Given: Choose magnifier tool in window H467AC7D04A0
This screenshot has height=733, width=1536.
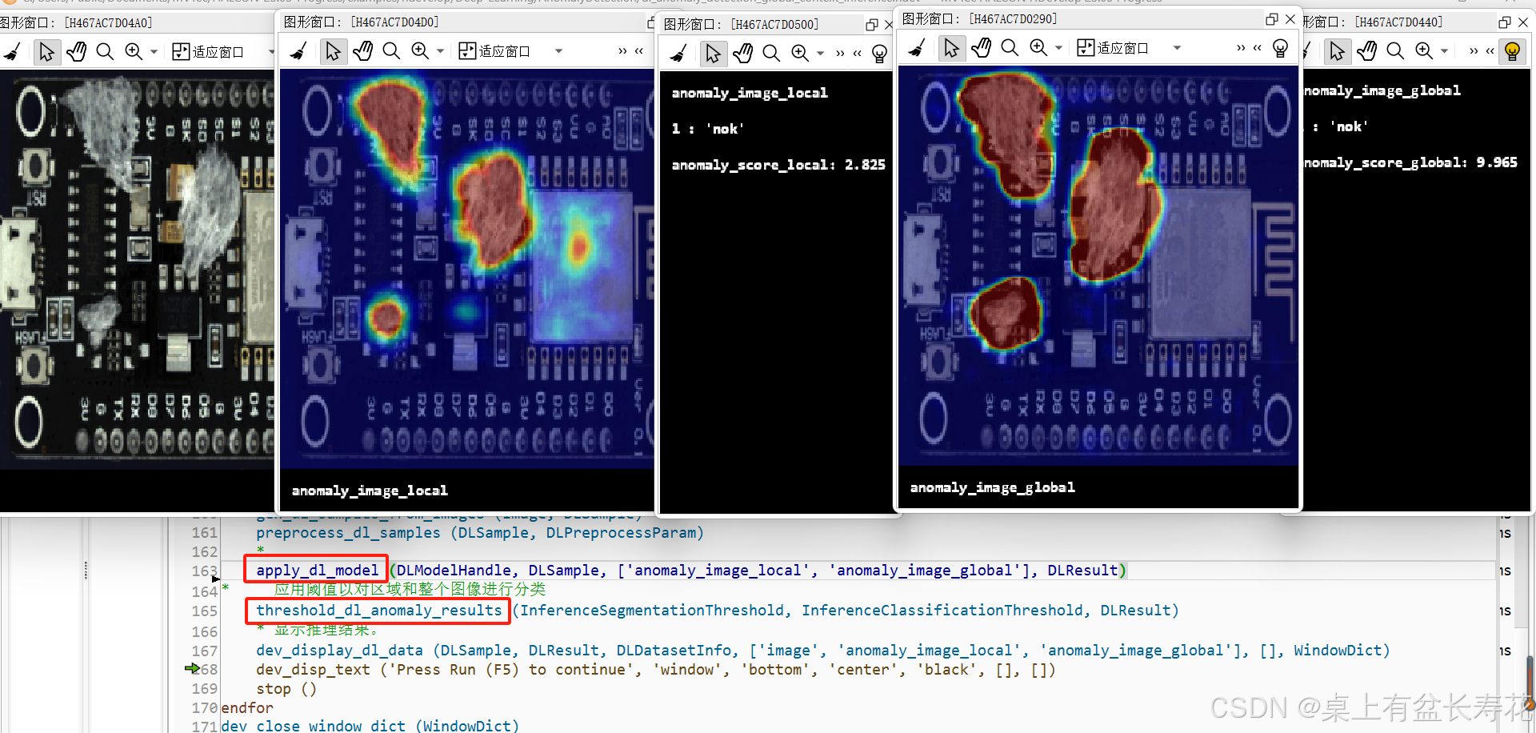Looking at the screenshot, I should (x=105, y=52).
